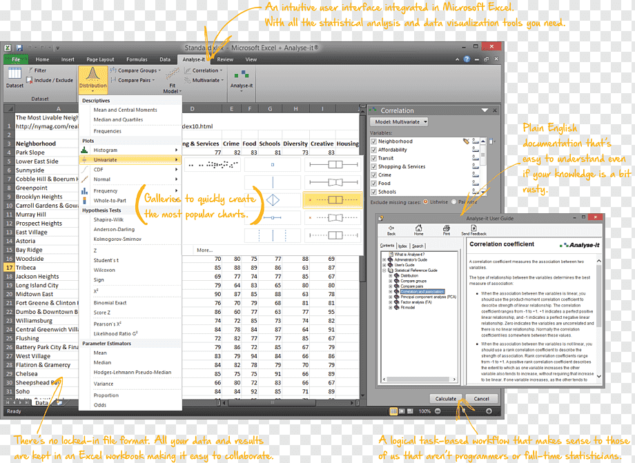
Task: Click the Cancel button
Action: [x=482, y=399]
